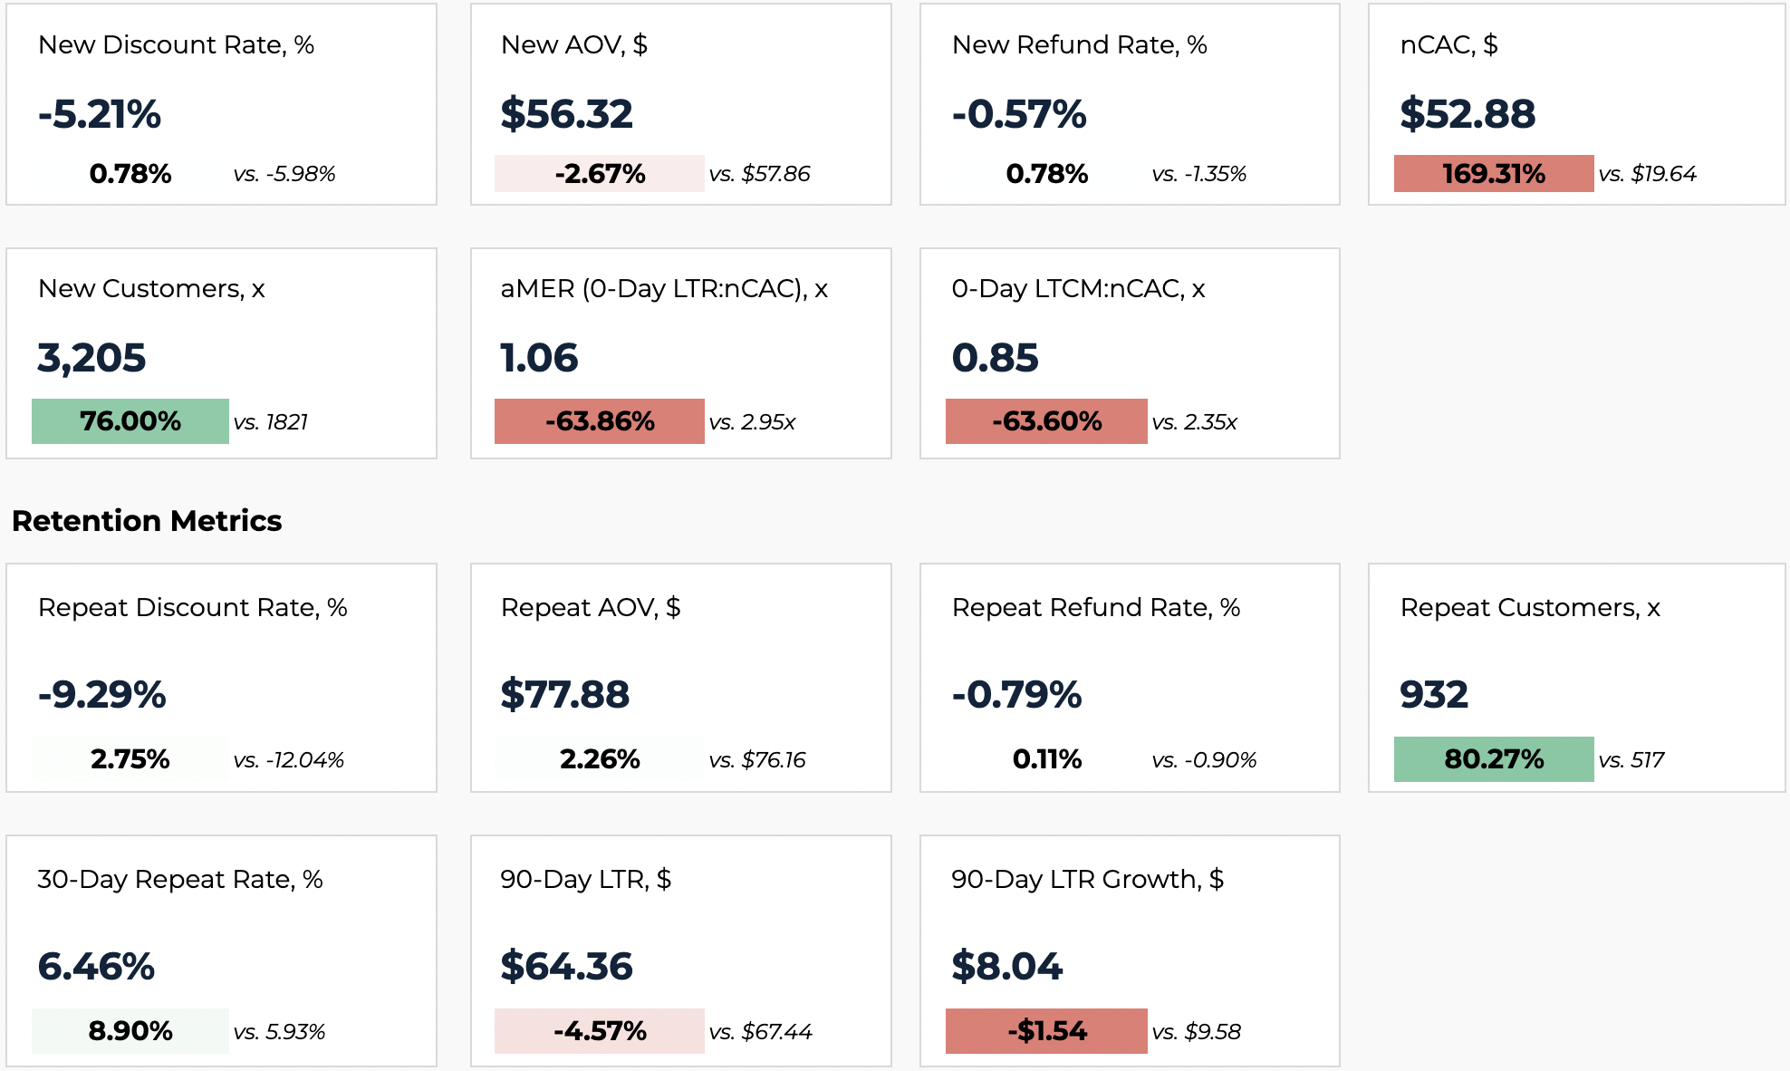
Task: Click the red 169.31% nCAC change badge
Action: 1493,173
